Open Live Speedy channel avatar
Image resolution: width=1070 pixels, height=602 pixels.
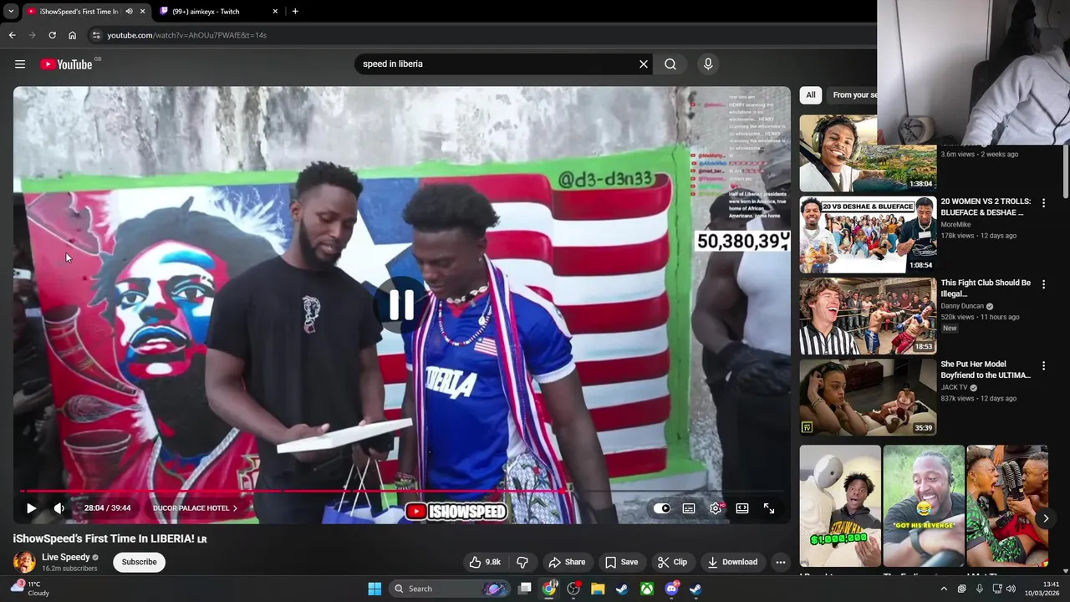tap(24, 562)
